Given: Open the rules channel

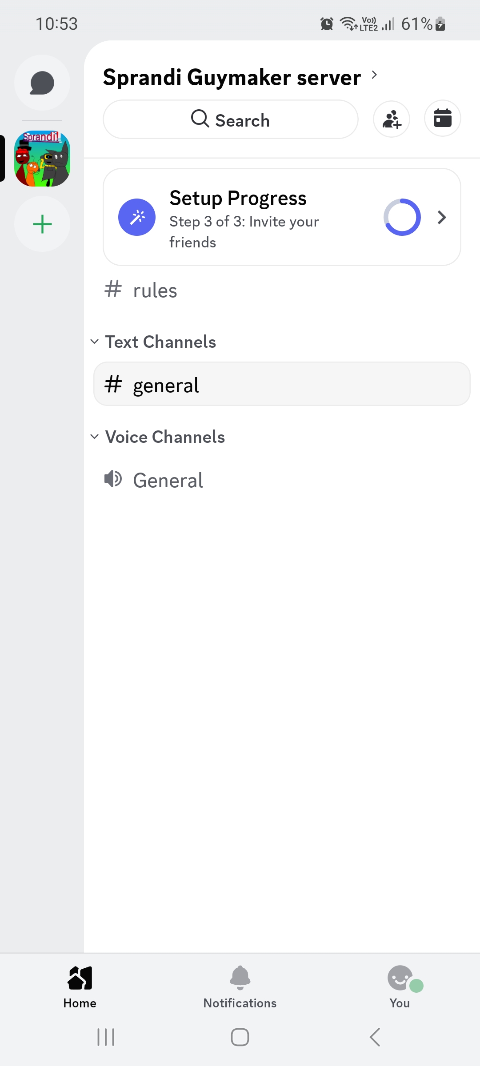Looking at the screenshot, I should point(155,290).
